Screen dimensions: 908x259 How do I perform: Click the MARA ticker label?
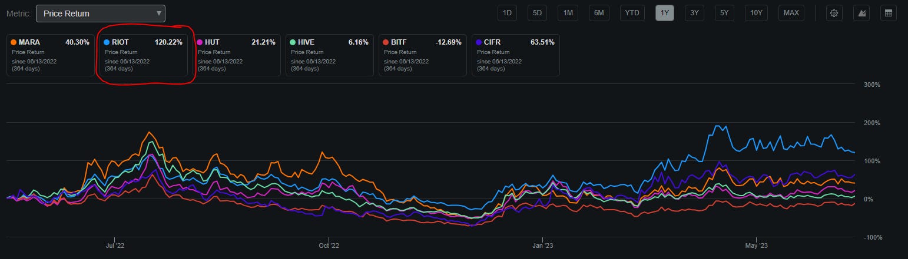29,43
